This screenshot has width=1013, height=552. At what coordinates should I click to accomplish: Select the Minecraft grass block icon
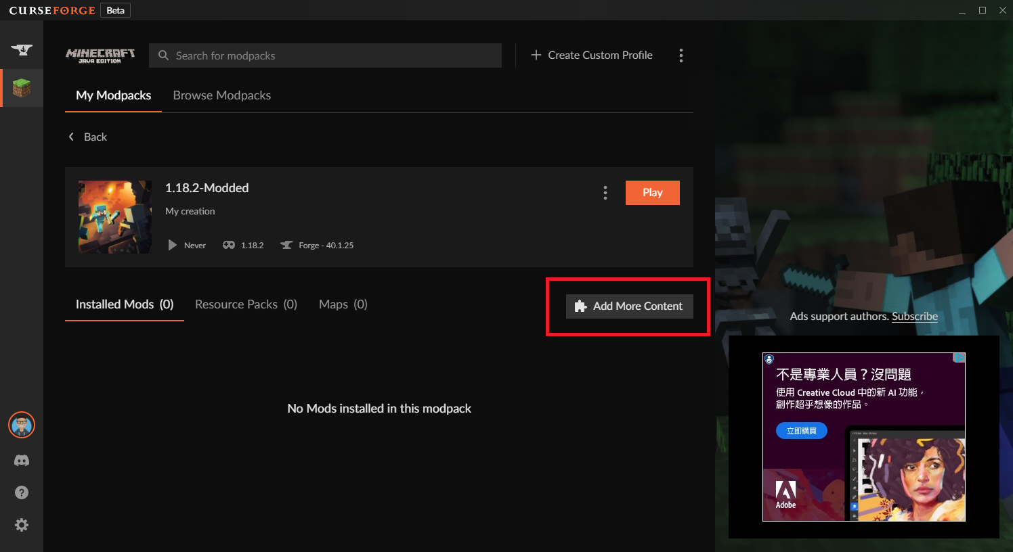(22, 88)
